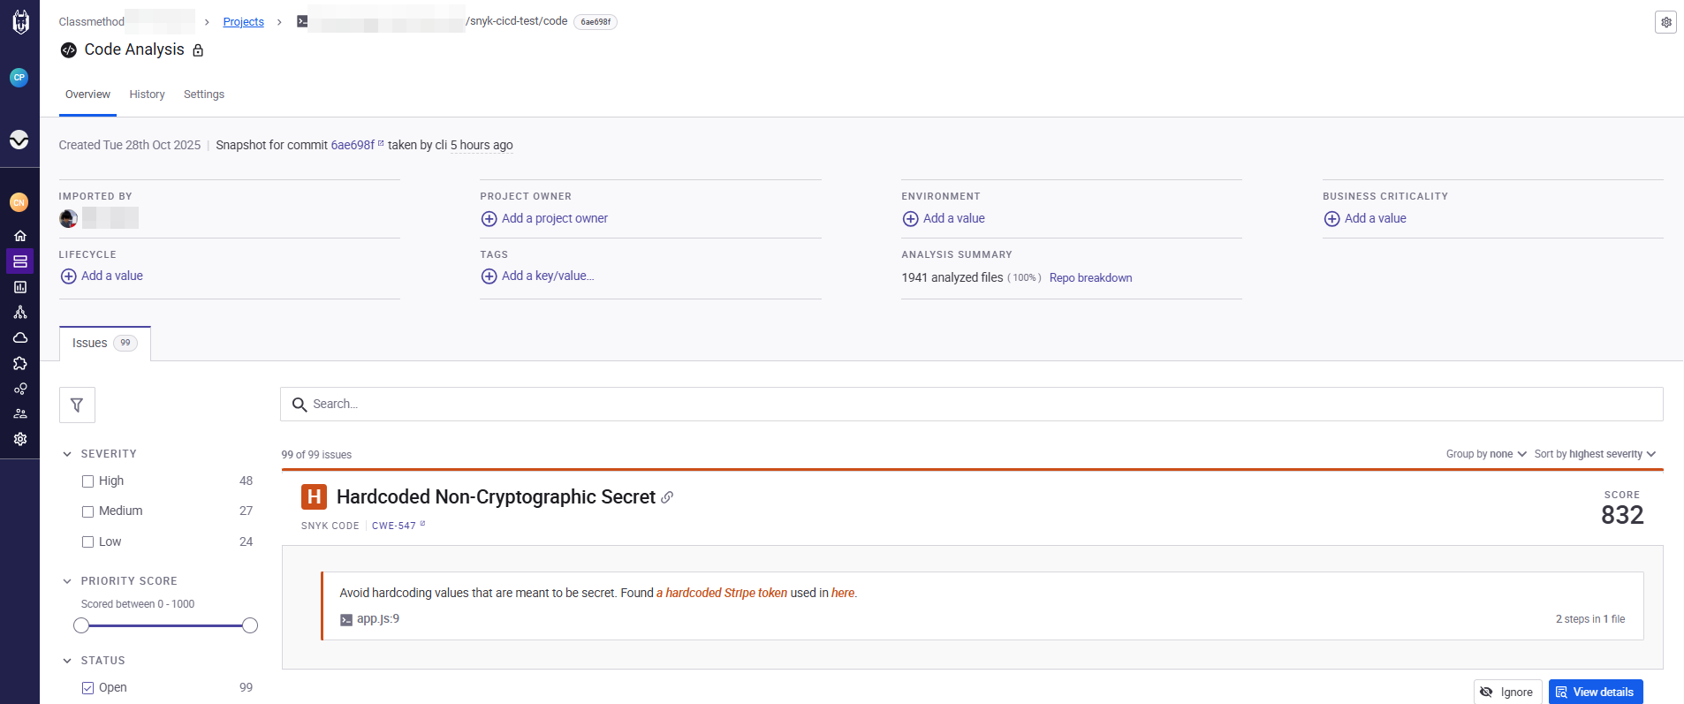Click the 'here' link in issue description

point(843,594)
